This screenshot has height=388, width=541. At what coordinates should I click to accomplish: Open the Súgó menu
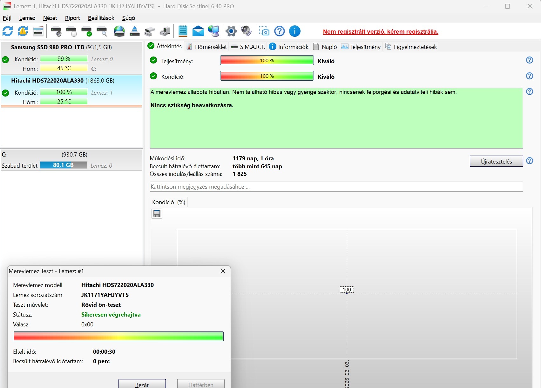(129, 18)
